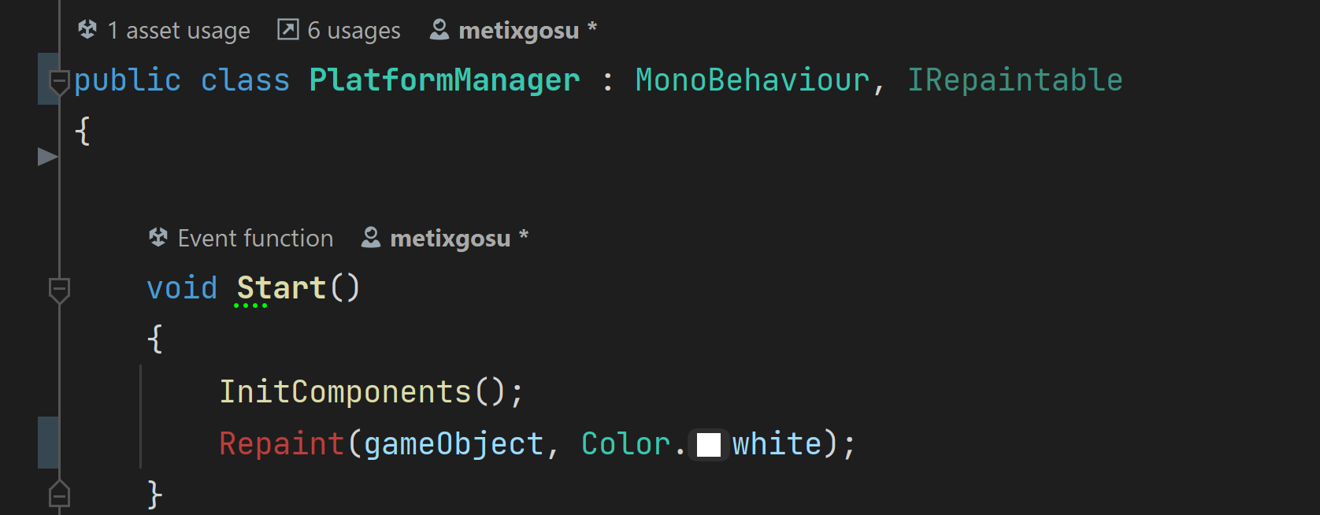Click the gutter triangle marker below the class line
Image resolution: width=1320 pixels, height=515 pixels.
coord(47,157)
